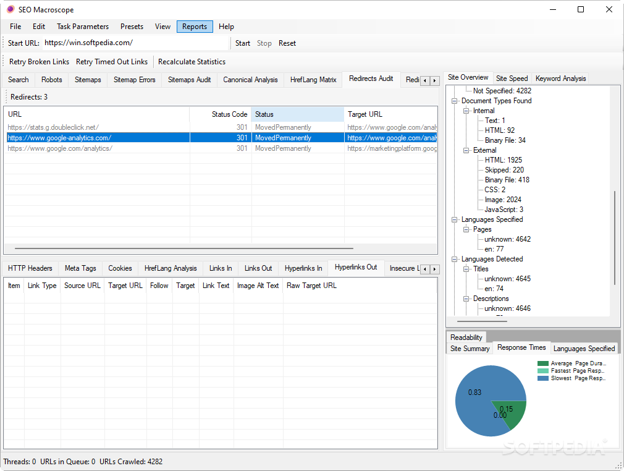The width and height of the screenshot is (624, 471).
Task: Open the HTTP Headers tab
Action: click(x=30, y=268)
